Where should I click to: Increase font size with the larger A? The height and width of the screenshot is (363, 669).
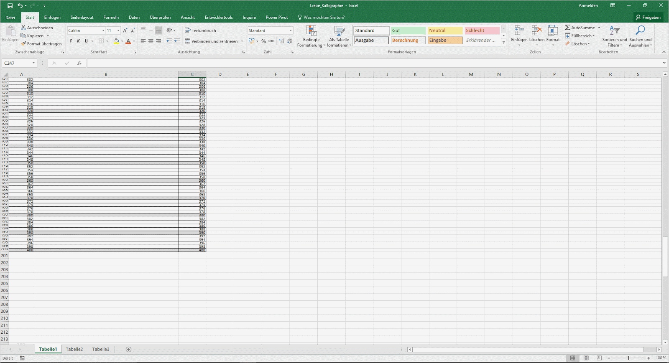click(x=125, y=30)
